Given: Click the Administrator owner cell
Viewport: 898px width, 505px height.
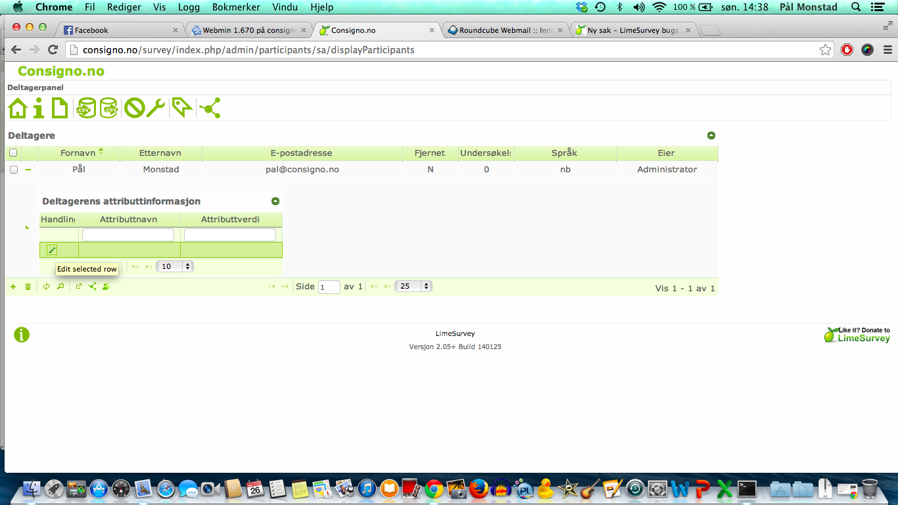Looking at the screenshot, I should click(x=667, y=170).
